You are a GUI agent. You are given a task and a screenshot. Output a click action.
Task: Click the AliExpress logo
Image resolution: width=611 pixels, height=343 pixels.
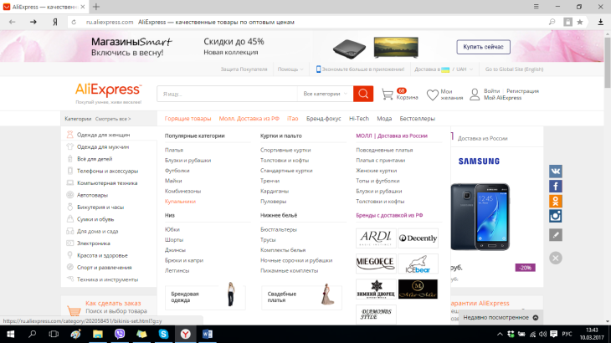point(108,90)
